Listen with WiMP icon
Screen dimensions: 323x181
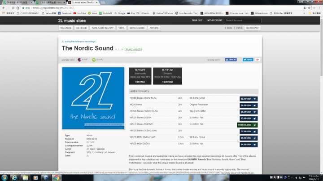click(79, 60)
